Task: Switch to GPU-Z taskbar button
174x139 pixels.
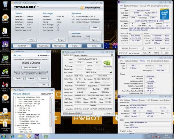Action: click(x=46, y=136)
